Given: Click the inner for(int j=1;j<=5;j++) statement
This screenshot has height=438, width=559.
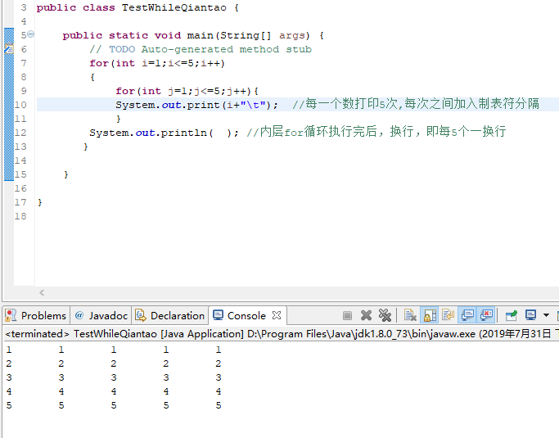Looking at the screenshot, I should point(187,91).
